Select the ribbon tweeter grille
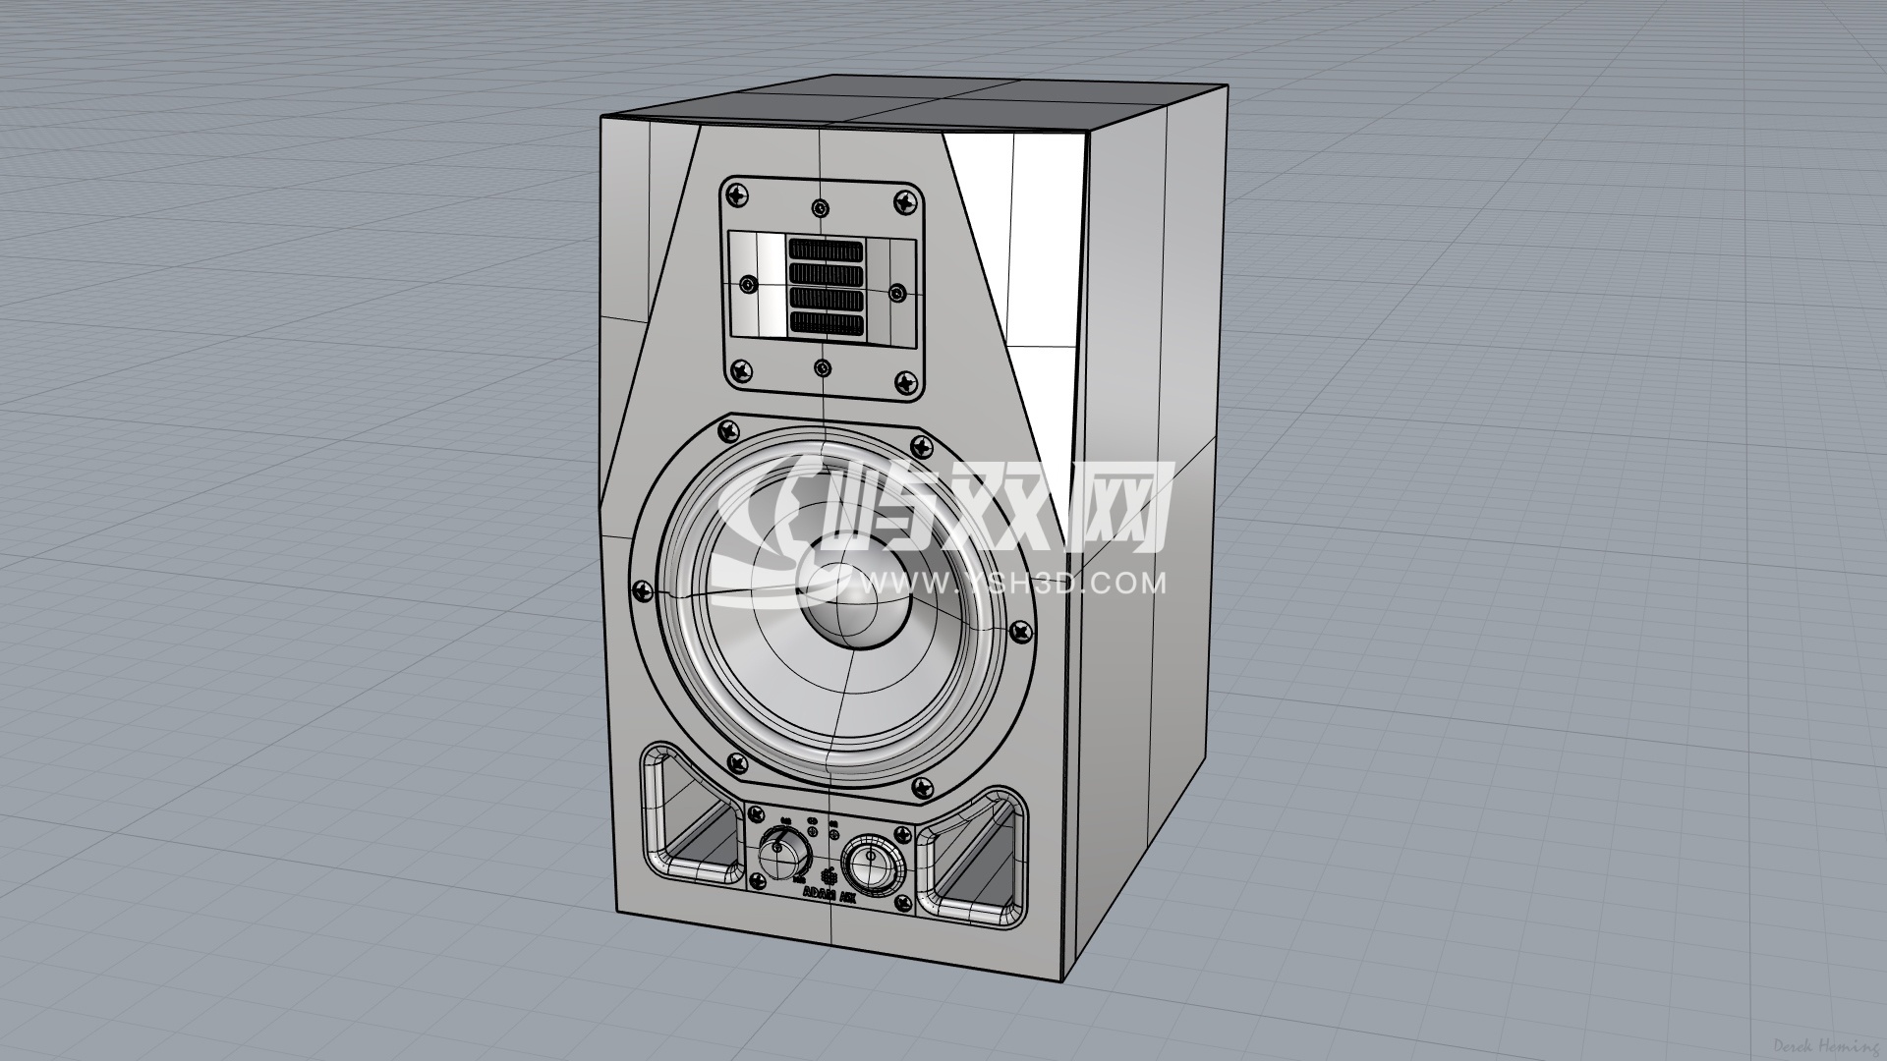Viewport: 1887px width, 1061px height. coord(826,288)
